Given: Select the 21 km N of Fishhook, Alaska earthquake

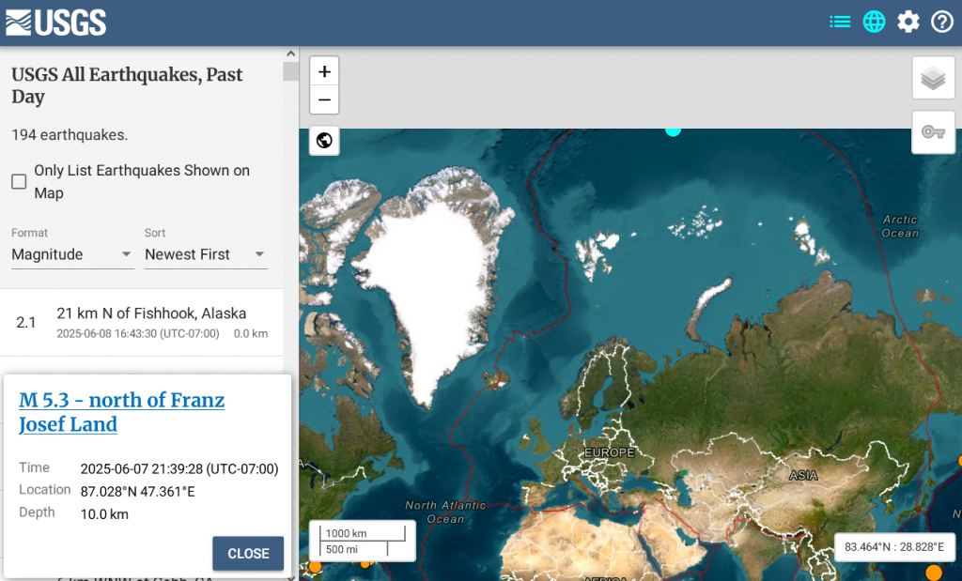Looking at the screenshot, I should (x=142, y=322).
